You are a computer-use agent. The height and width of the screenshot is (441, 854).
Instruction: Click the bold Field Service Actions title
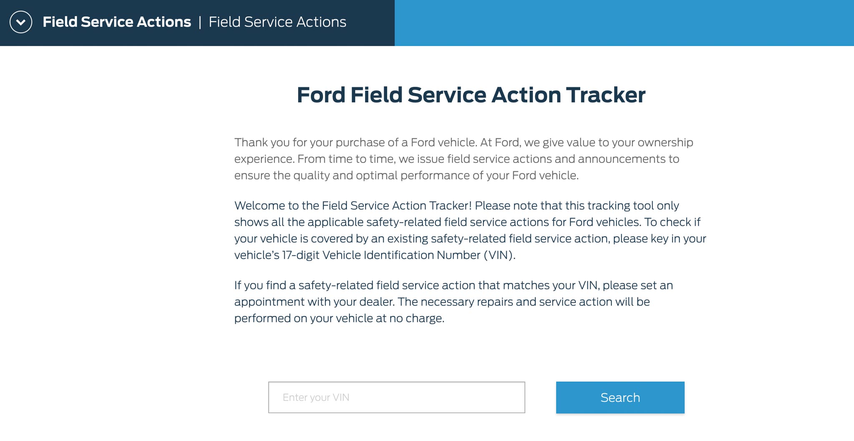tap(117, 22)
